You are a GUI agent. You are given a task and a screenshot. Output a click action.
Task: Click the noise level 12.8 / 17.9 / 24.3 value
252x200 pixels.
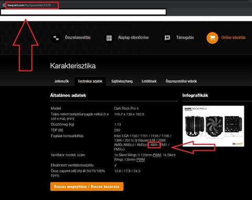point(127,171)
